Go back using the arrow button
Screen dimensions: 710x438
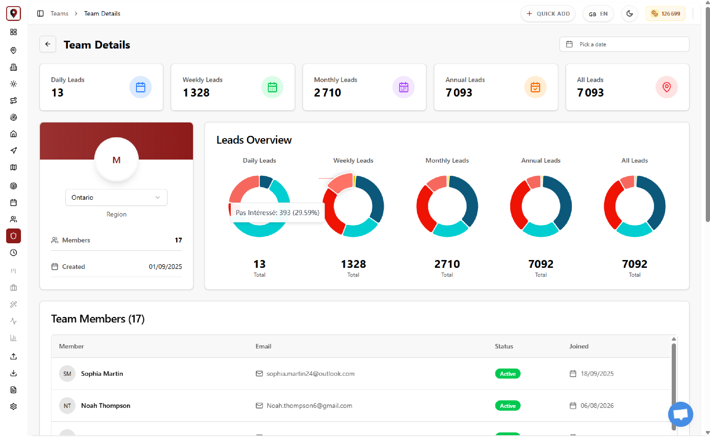pyautogui.click(x=48, y=44)
